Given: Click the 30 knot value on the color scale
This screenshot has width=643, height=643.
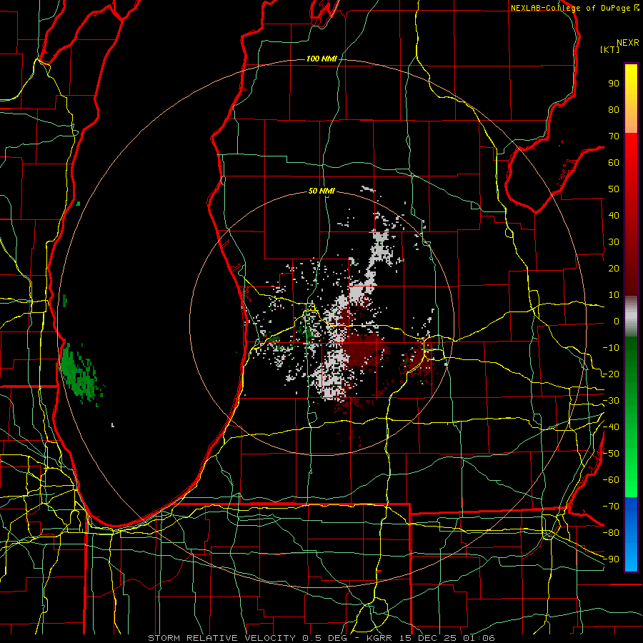Looking at the screenshot, I should coord(614,242).
